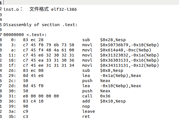
Task: Click the operand '$0x36303133,-0x16(%ebp)'
Action: coord(129,60)
